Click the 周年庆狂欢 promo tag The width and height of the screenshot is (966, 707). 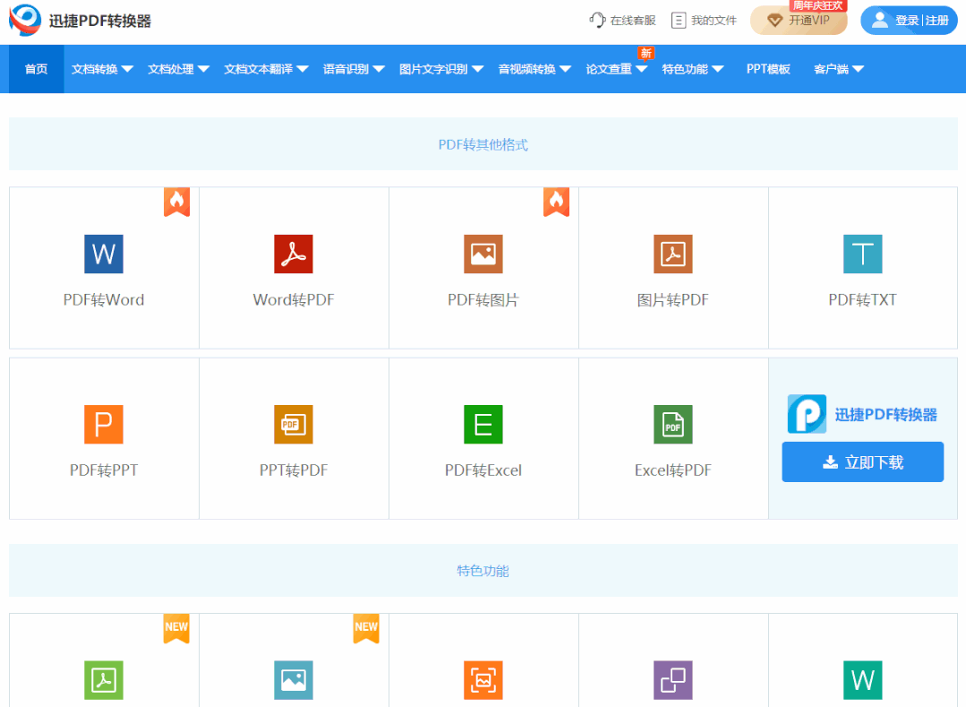[x=818, y=5]
